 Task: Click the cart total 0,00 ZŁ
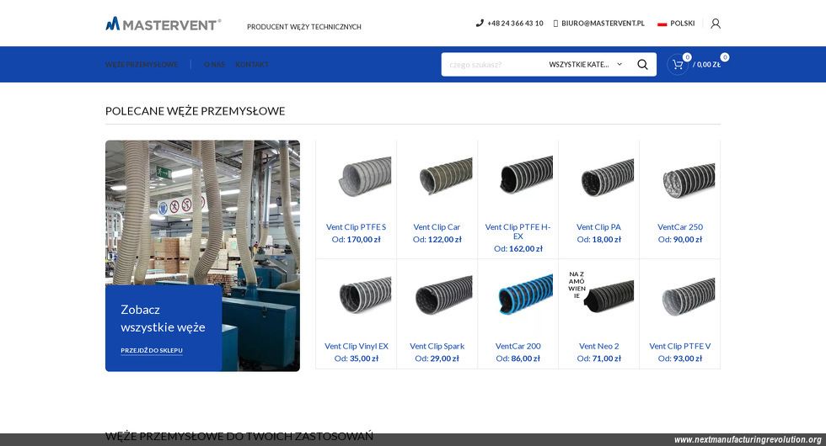point(706,64)
